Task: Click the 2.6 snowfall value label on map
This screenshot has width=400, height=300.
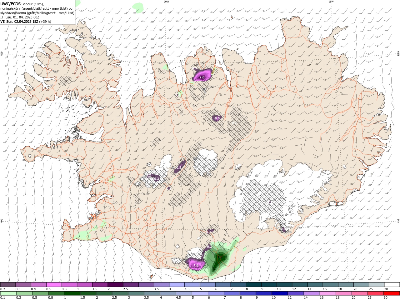Action: pos(202,77)
